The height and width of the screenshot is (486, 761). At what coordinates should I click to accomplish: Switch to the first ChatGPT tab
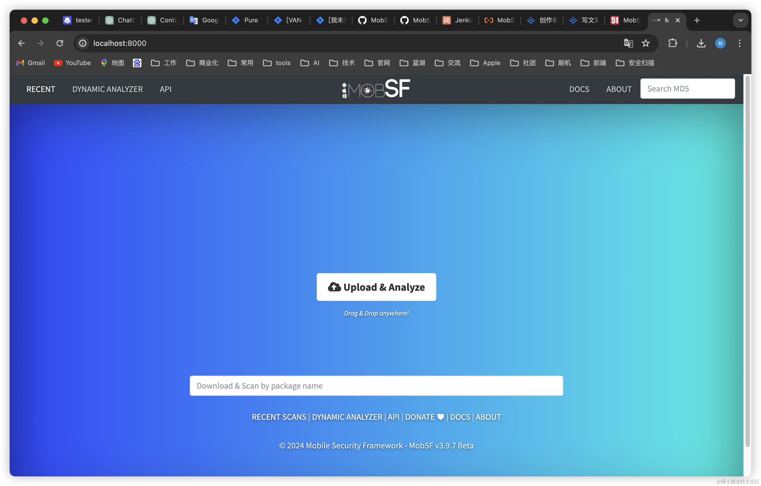[120, 20]
